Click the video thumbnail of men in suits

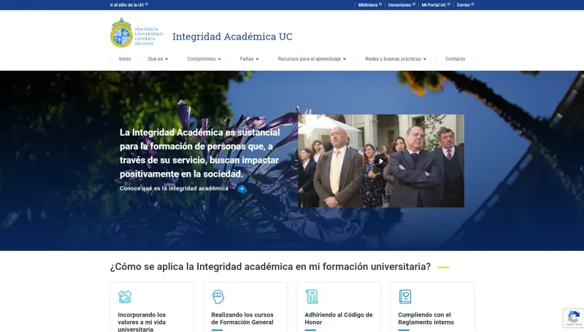pos(380,161)
